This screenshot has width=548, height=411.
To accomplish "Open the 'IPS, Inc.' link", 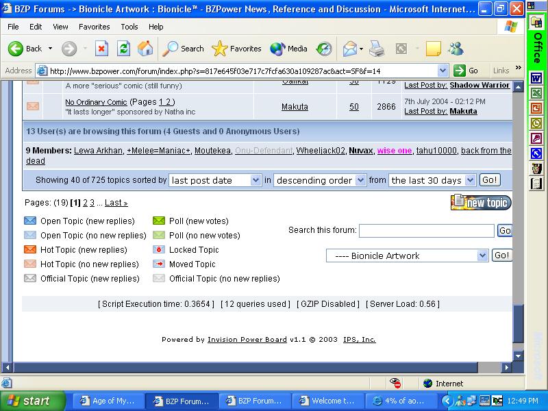I will 359,340.
